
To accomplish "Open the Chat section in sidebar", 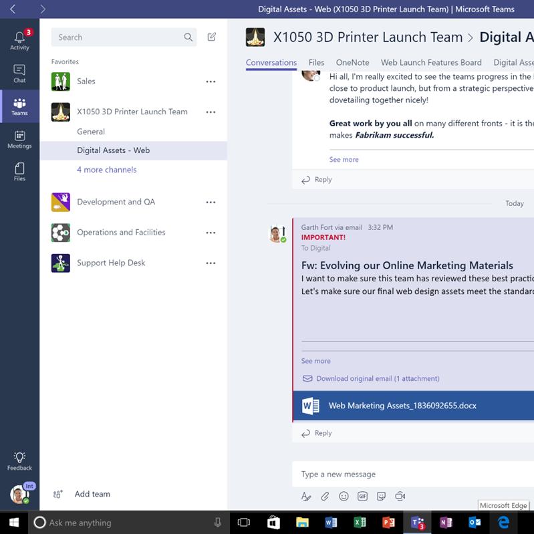I will coord(19,74).
